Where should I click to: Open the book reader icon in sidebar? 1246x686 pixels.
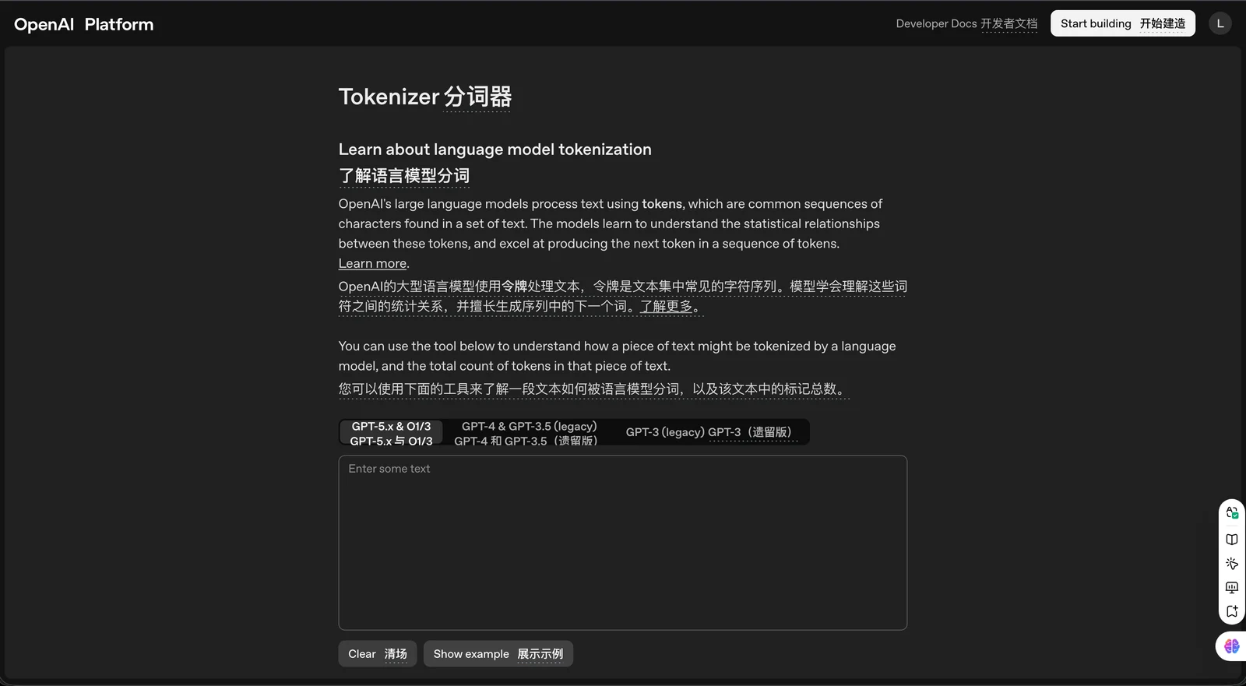click(x=1232, y=540)
